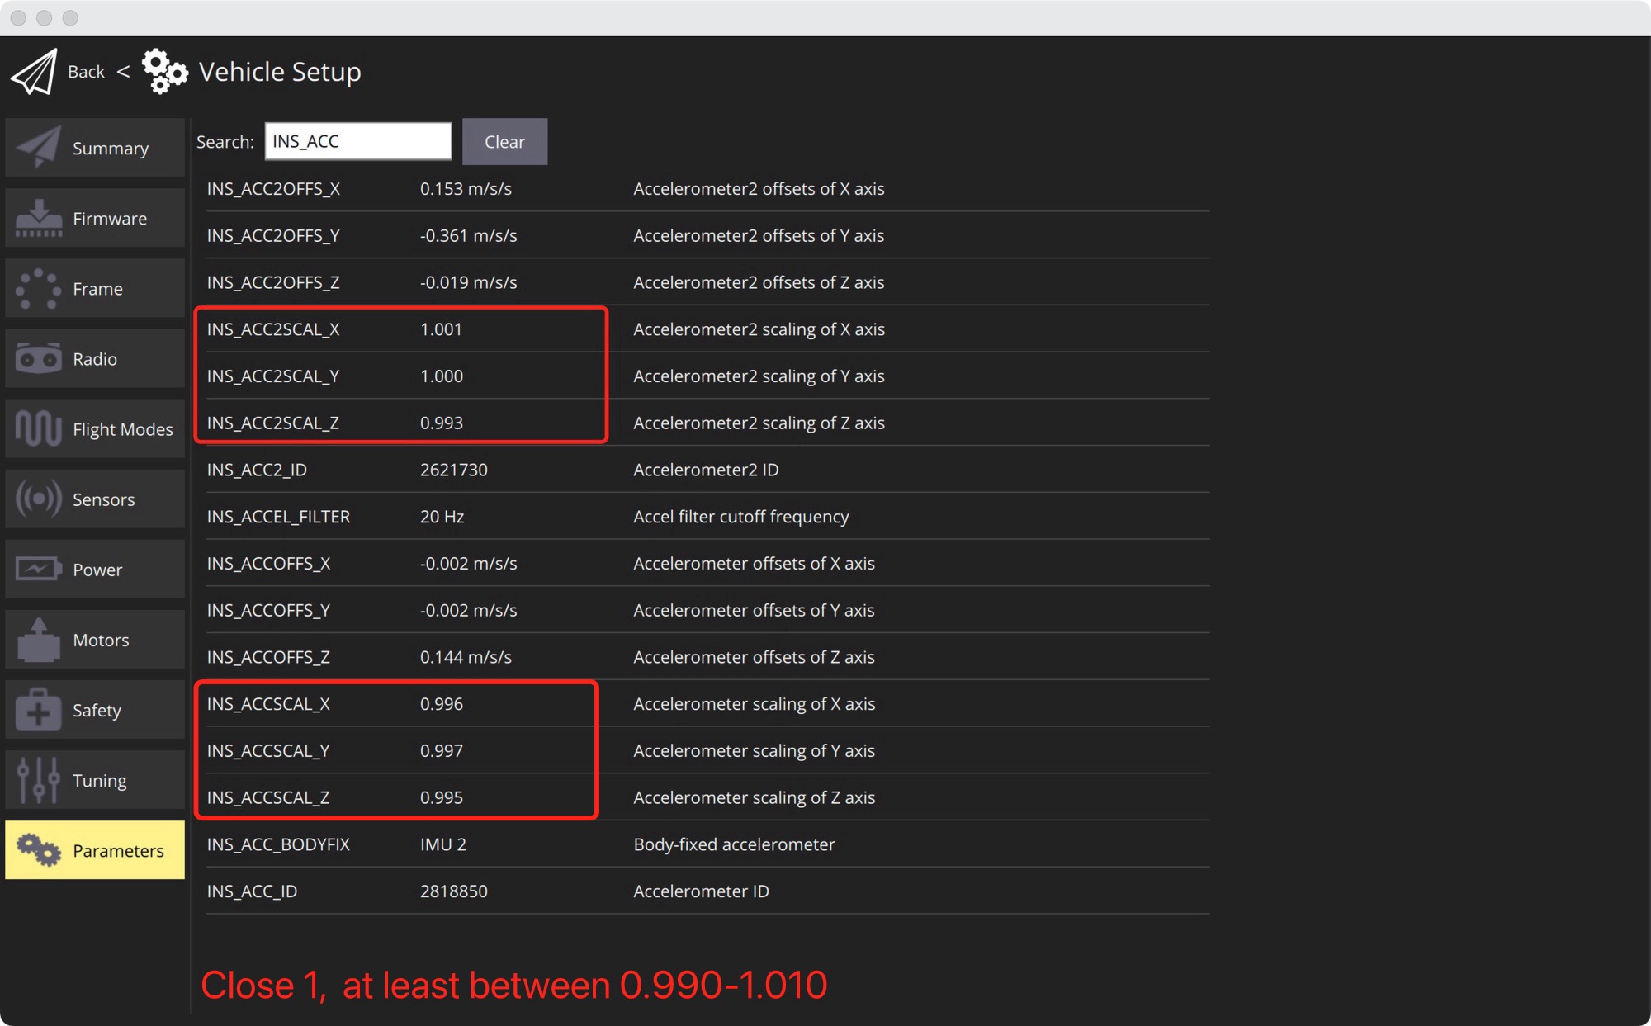Edit the 0.996 scaling value
Image resolution: width=1651 pixels, height=1026 pixels.
point(442,704)
